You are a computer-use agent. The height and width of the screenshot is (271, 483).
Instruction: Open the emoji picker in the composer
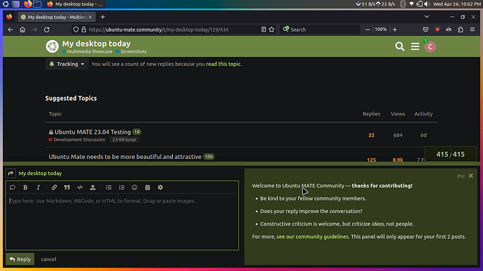[x=134, y=188]
